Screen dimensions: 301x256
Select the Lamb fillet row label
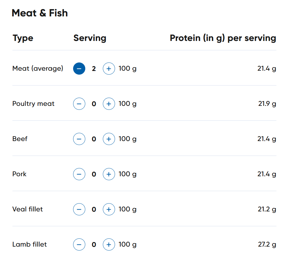[29, 244]
